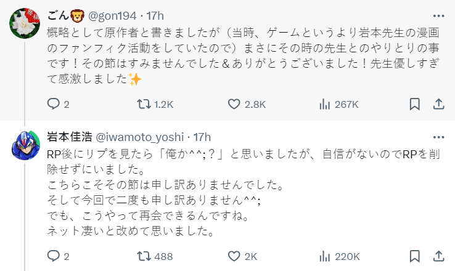Reply to ごん's tweet
Image resolution: width=455 pixels, height=271 pixels.
click(54, 104)
